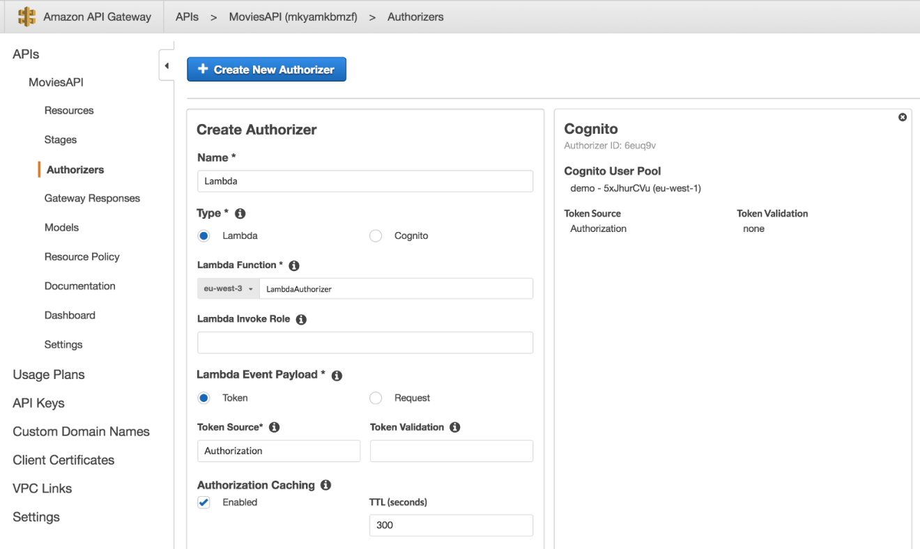
Task: Open the Lambda Function info icon
Action: pyautogui.click(x=294, y=266)
